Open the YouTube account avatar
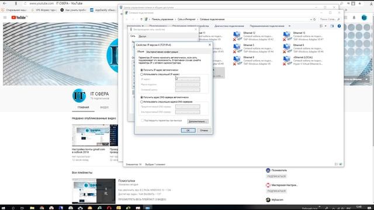This screenshot has height=210, width=374. (x=364, y=17)
